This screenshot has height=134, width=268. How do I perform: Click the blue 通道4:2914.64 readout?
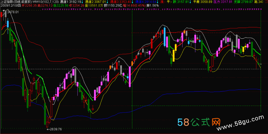(x=146, y=2)
